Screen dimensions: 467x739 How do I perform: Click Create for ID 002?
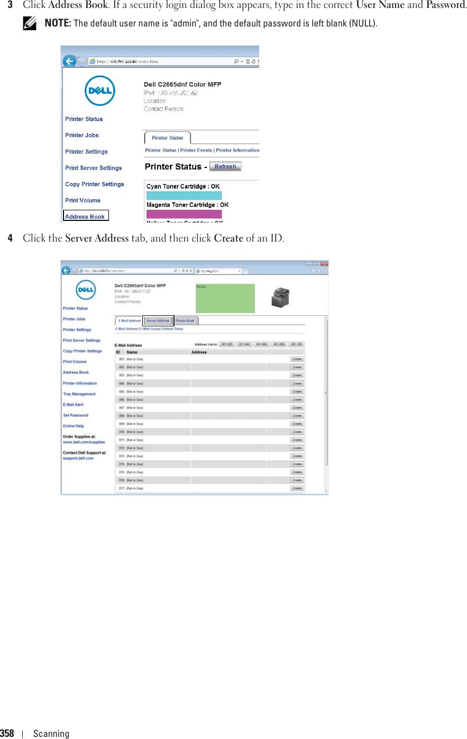click(297, 367)
